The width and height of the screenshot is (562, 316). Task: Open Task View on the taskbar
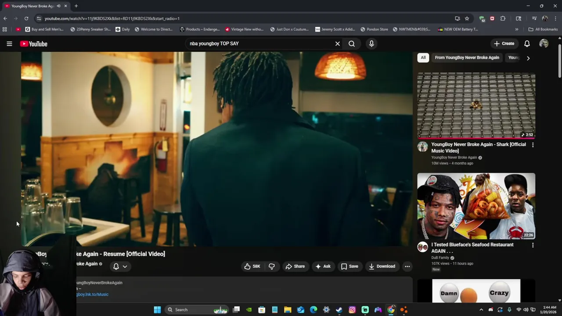click(x=236, y=310)
